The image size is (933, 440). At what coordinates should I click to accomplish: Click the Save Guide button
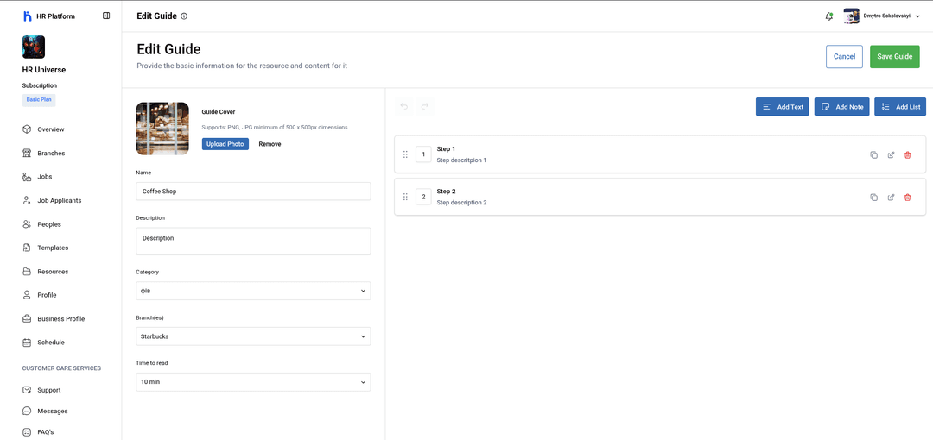(894, 57)
